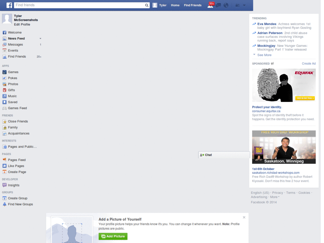Click Create Ad link

pyautogui.click(x=309, y=63)
